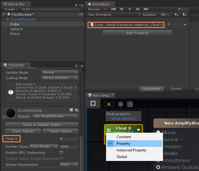Screen dimensions: 199x171
Task: Open the New Animation clip dropdown
Action: tap(114, 15)
